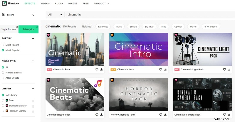Image resolution: width=235 pixels, height=122 pixels.
Task: Favorite the Cinematic Light Pack
Action: coord(224,69)
